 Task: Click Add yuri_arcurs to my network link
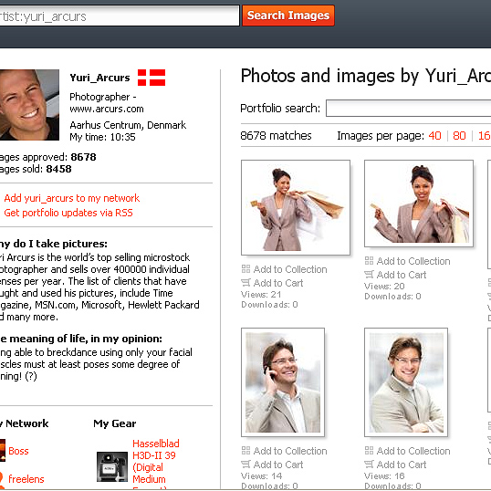tap(72, 198)
